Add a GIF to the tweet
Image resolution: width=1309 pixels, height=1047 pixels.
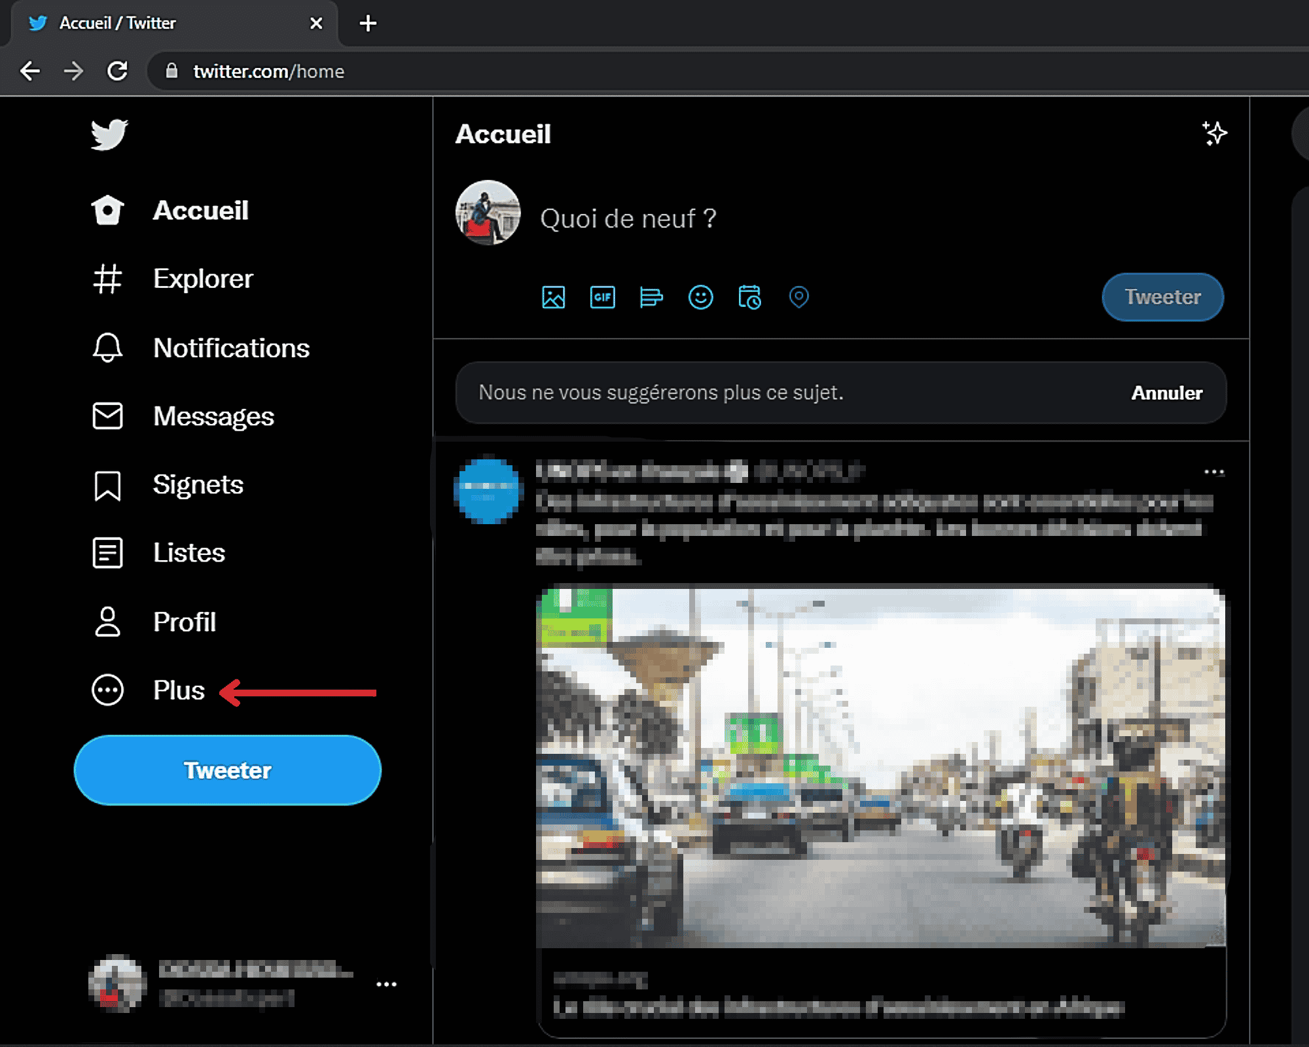click(602, 298)
